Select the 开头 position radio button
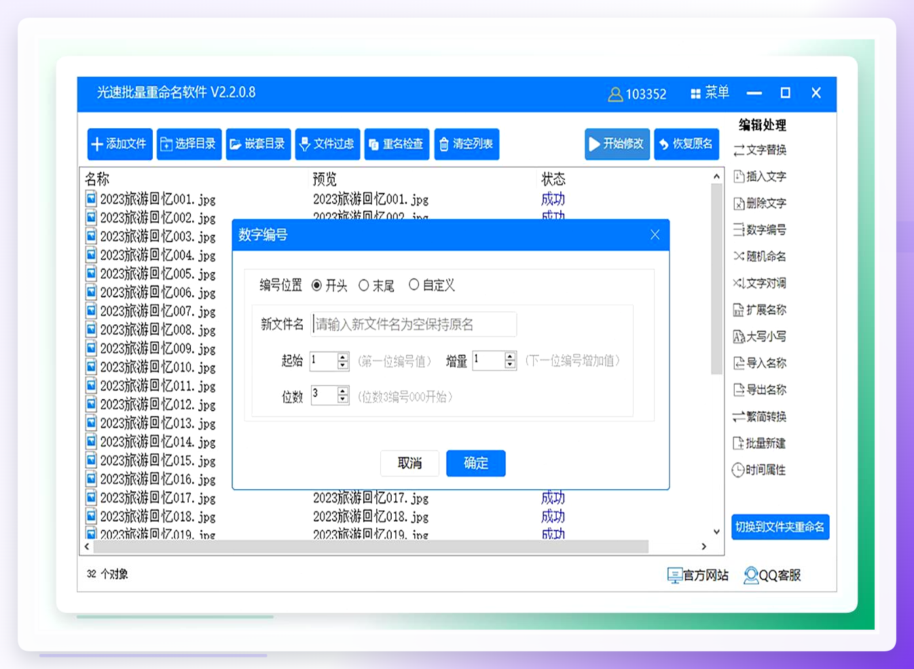This screenshot has height=669, width=914. click(x=316, y=286)
